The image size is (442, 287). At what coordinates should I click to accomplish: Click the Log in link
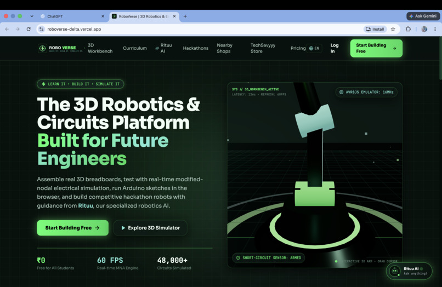click(335, 48)
